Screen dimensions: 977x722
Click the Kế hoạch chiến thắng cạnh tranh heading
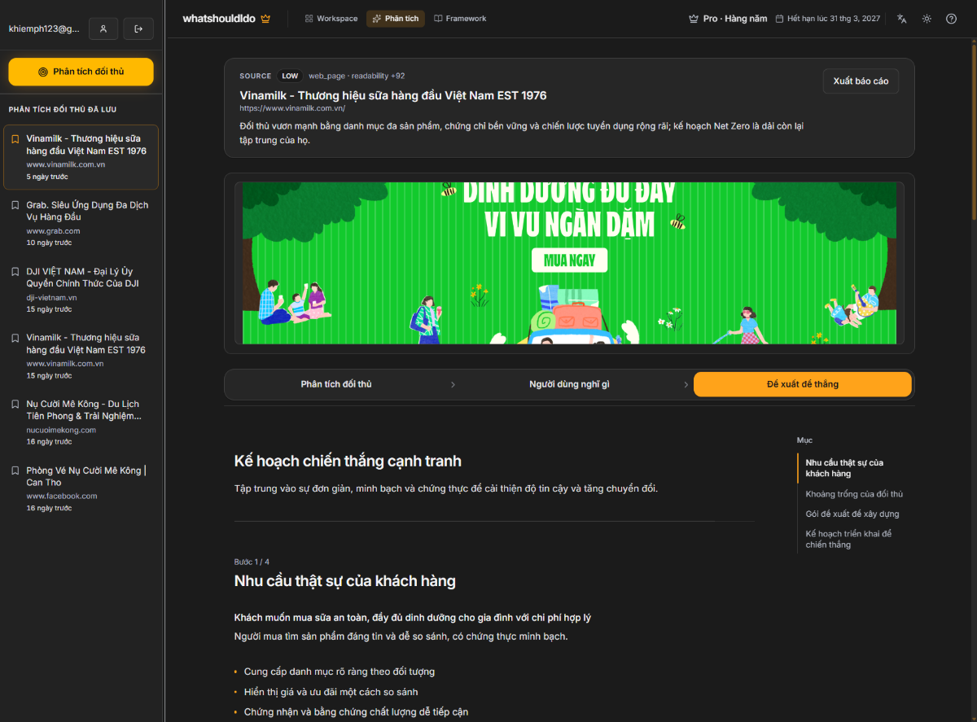tap(348, 461)
